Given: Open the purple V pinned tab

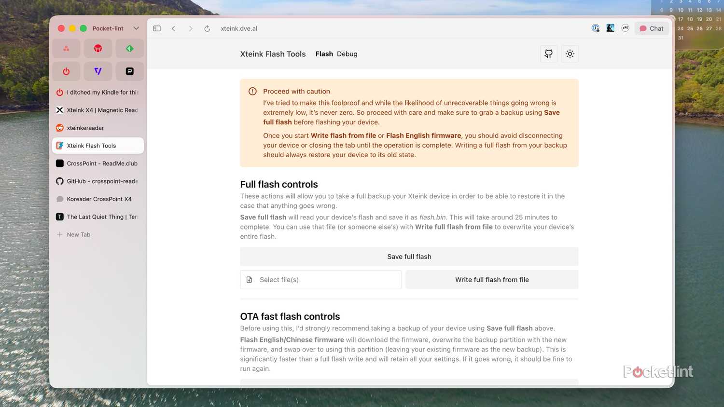Looking at the screenshot, I should click(x=98, y=71).
